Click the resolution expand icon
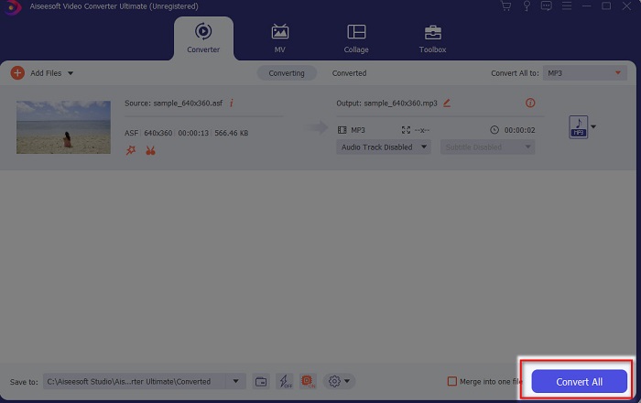 click(x=406, y=130)
